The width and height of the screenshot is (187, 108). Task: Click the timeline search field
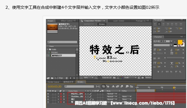tap(79, 86)
